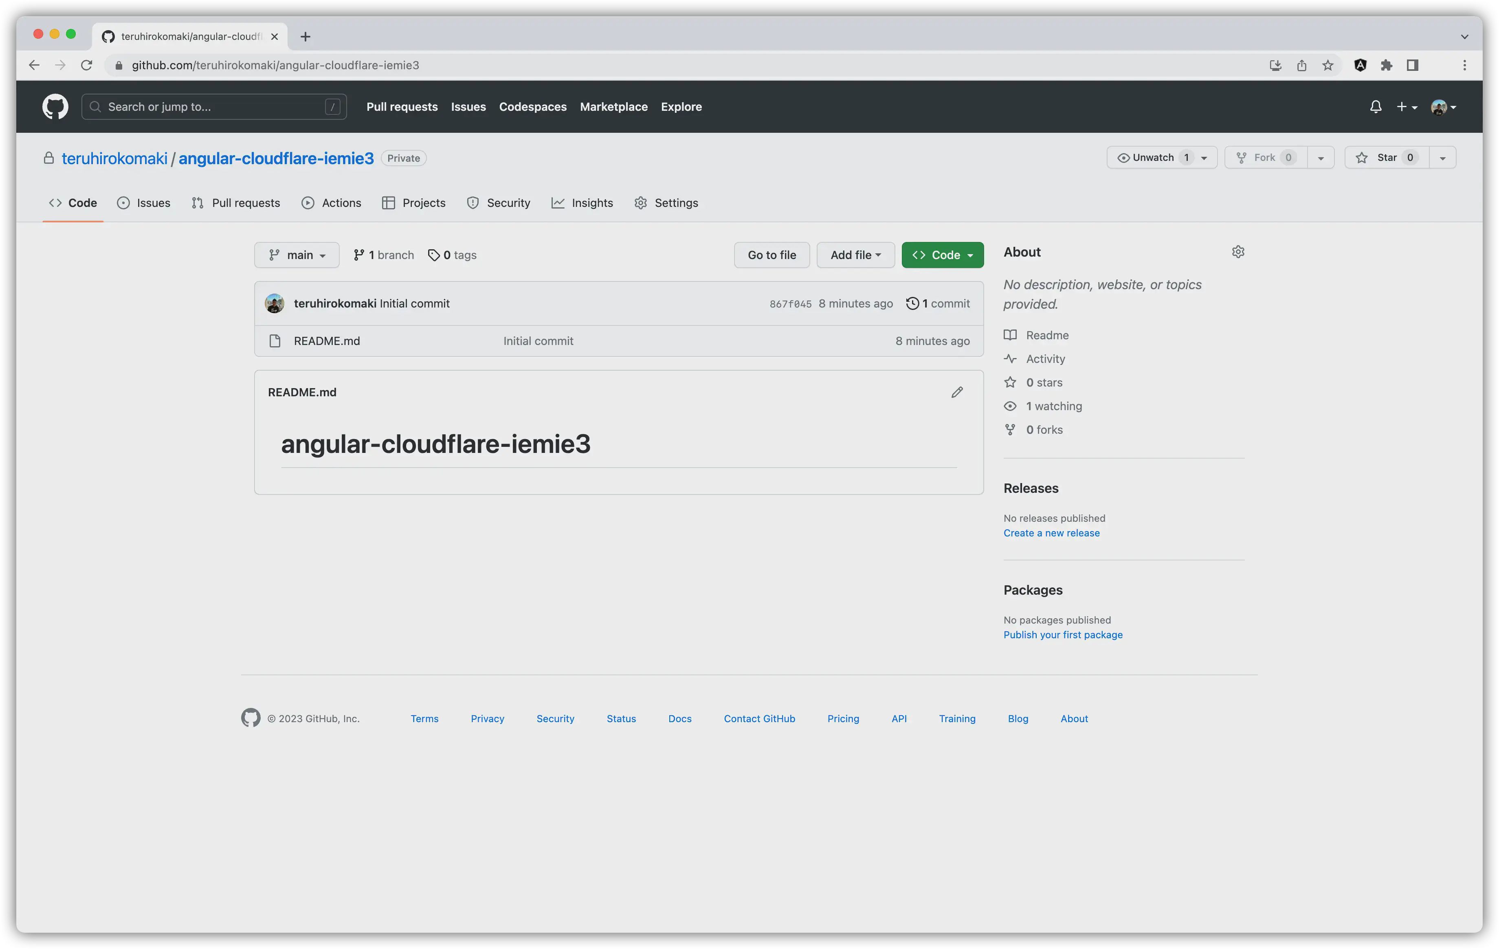Click the install app icon in address bar
The image size is (1499, 949).
[1275, 65]
